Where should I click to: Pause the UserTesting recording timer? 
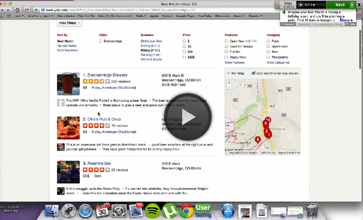[x=301, y=5]
